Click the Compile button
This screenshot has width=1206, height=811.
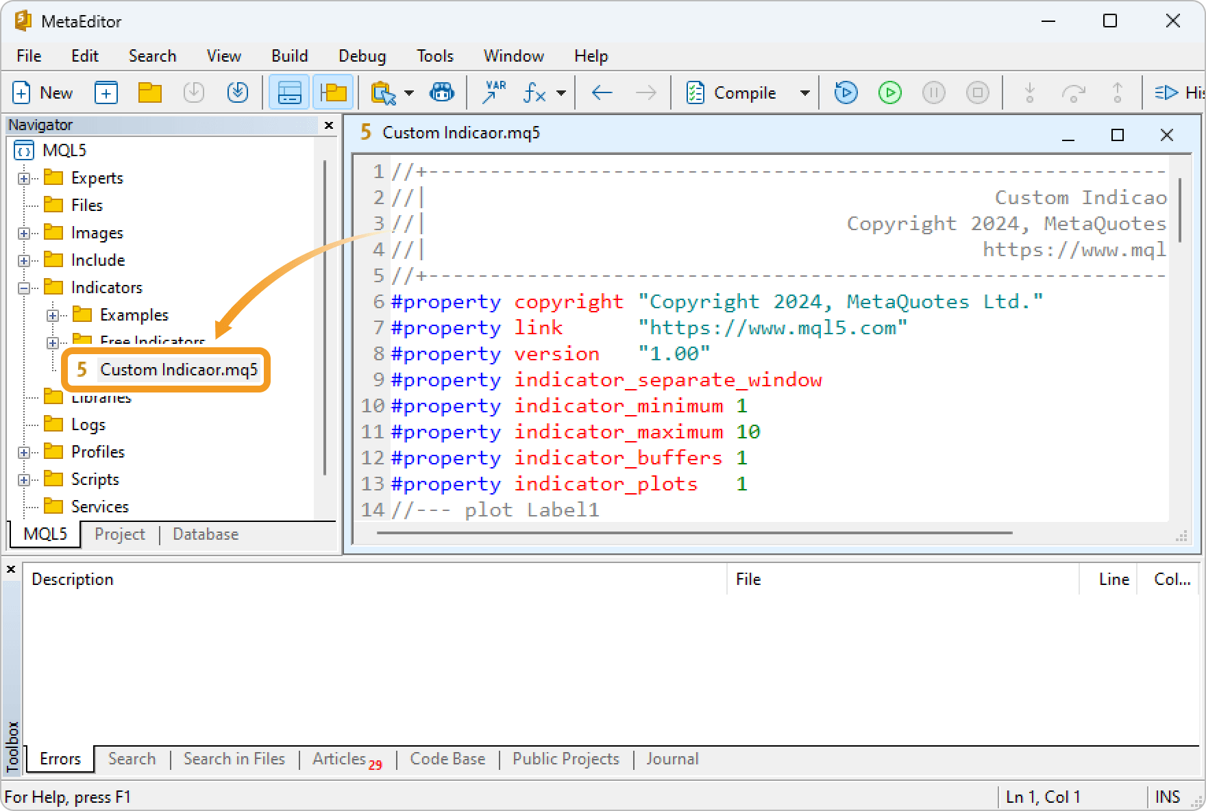(x=732, y=92)
